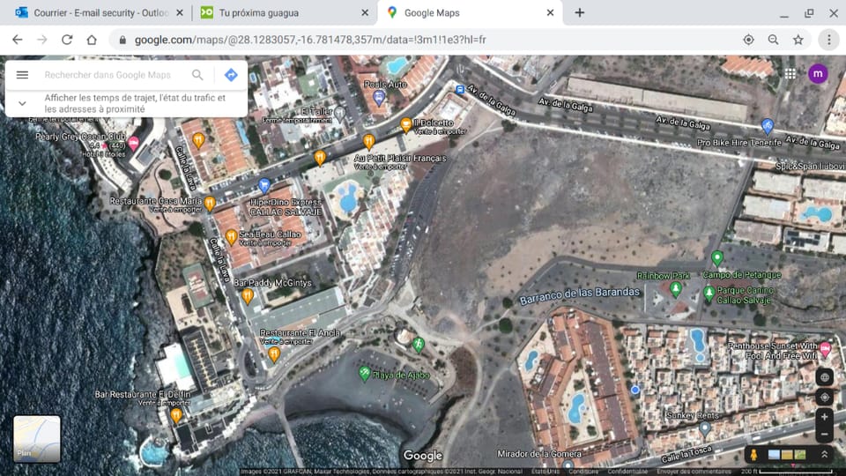The width and height of the screenshot is (846, 476).
Task: Open the Il Dolcetto café pin
Action: click(406, 125)
